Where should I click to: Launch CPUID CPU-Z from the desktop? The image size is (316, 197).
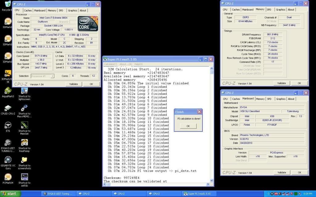pyautogui.click(x=8, y=109)
